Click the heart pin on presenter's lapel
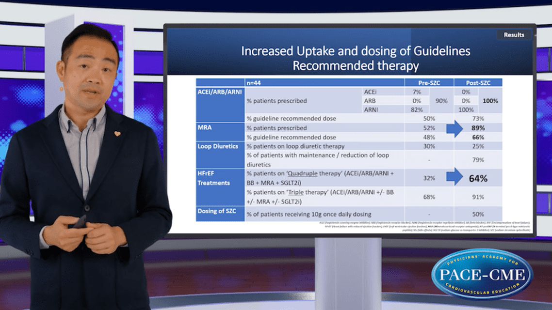The image size is (552, 310). pyautogui.click(x=117, y=133)
